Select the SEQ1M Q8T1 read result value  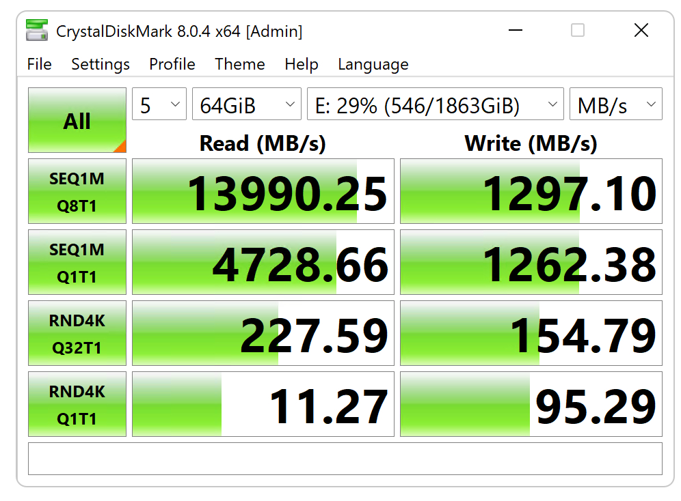pos(262,191)
